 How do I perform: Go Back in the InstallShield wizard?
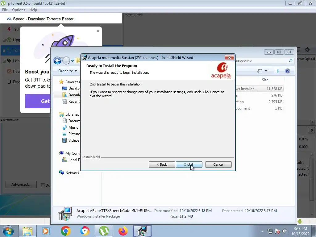pyautogui.click(x=162, y=164)
